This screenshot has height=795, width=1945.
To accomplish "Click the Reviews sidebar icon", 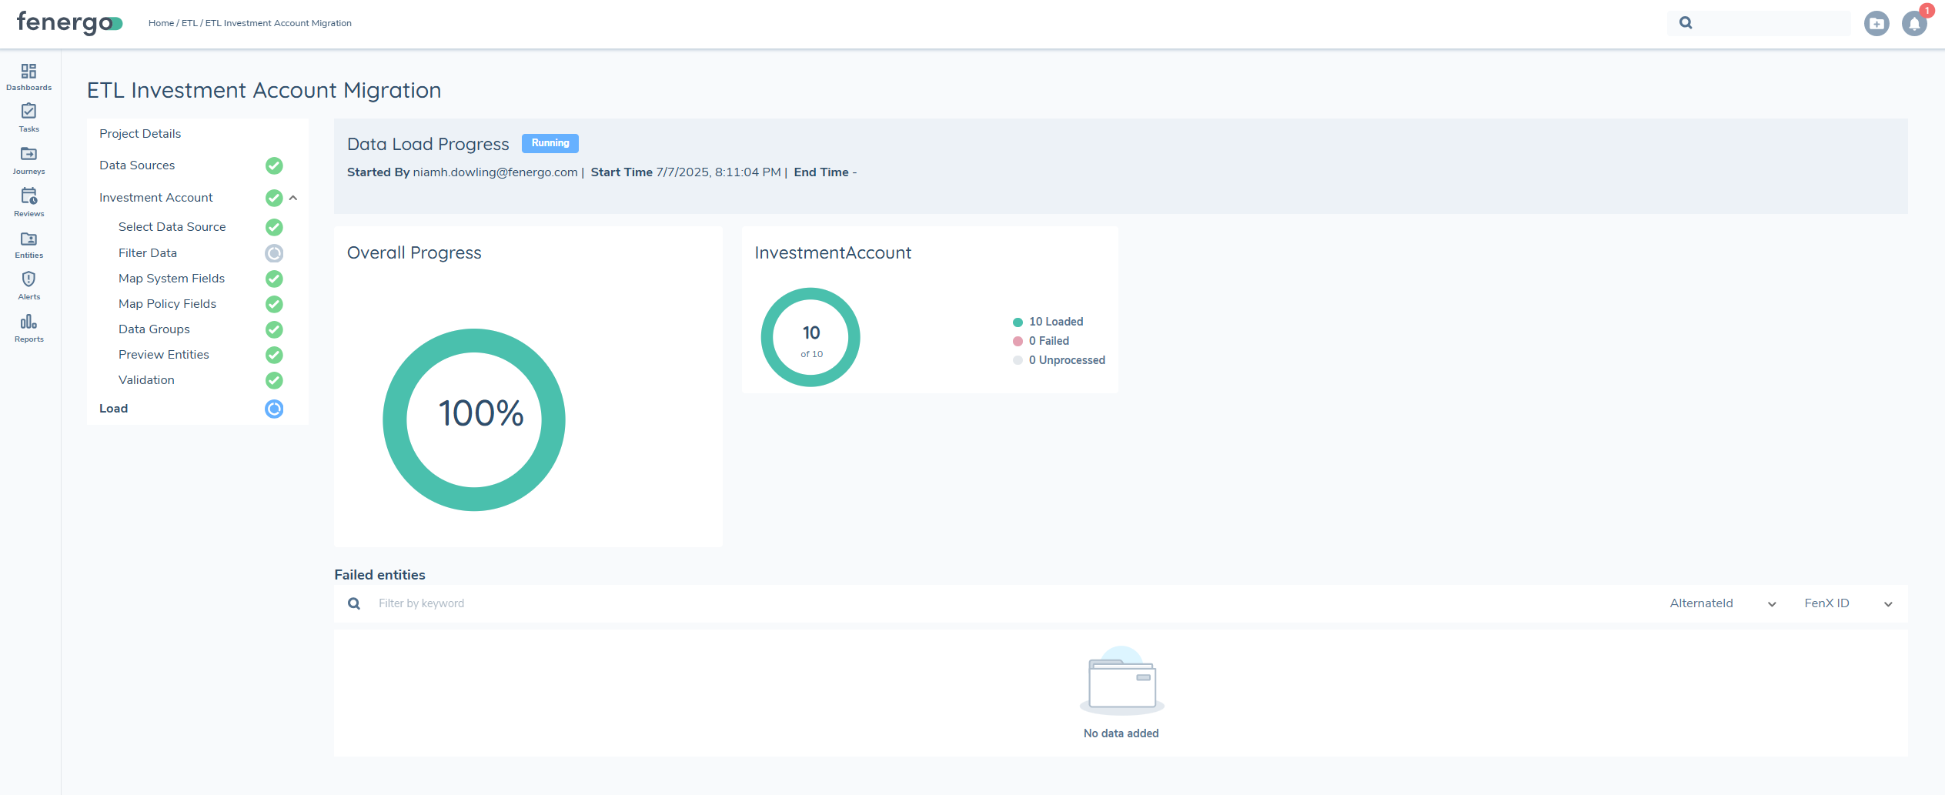I will click(x=28, y=202).
